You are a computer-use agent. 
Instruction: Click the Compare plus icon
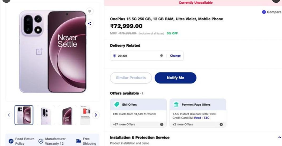(264, 12)
